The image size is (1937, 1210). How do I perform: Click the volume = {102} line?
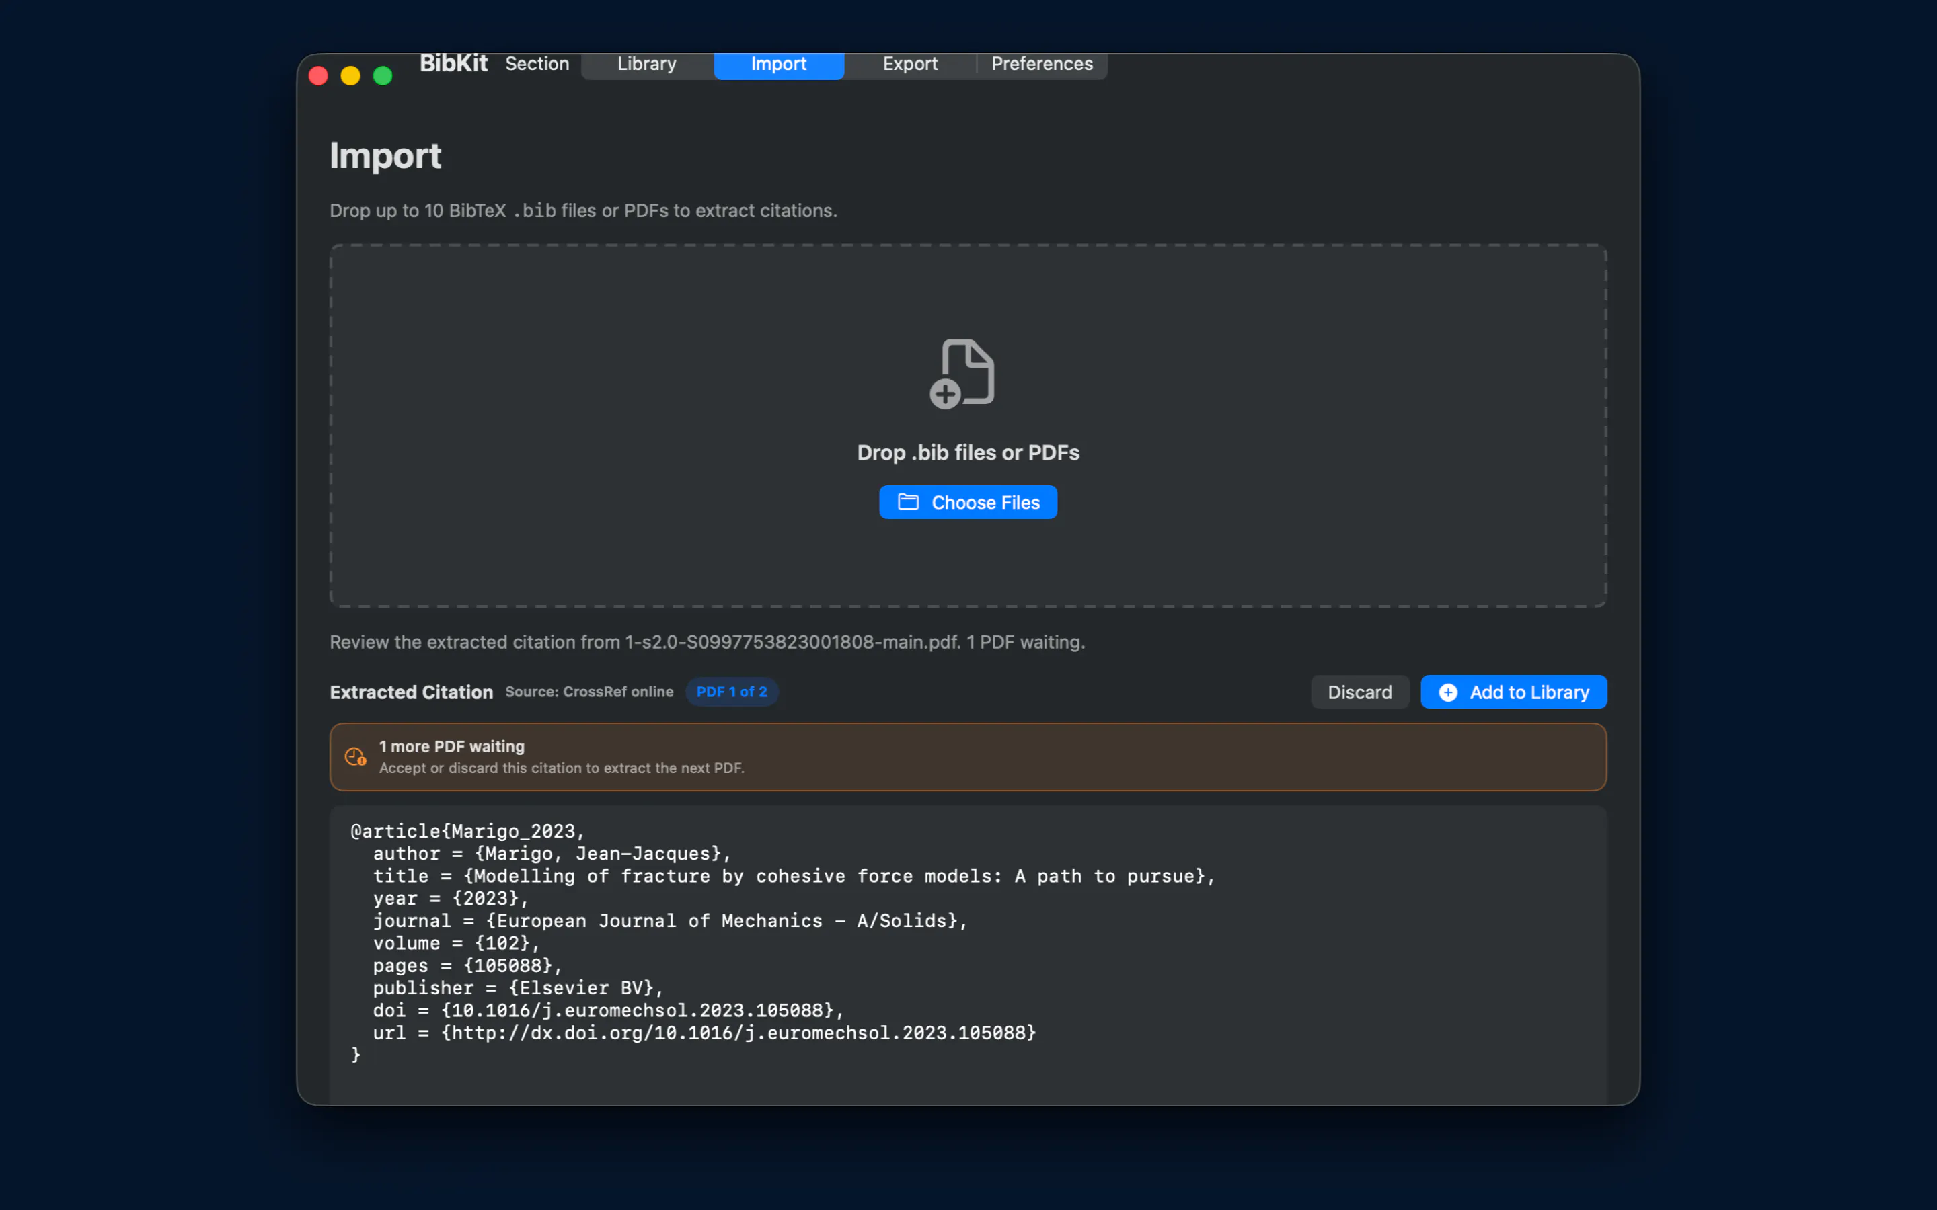pos(456,944)
